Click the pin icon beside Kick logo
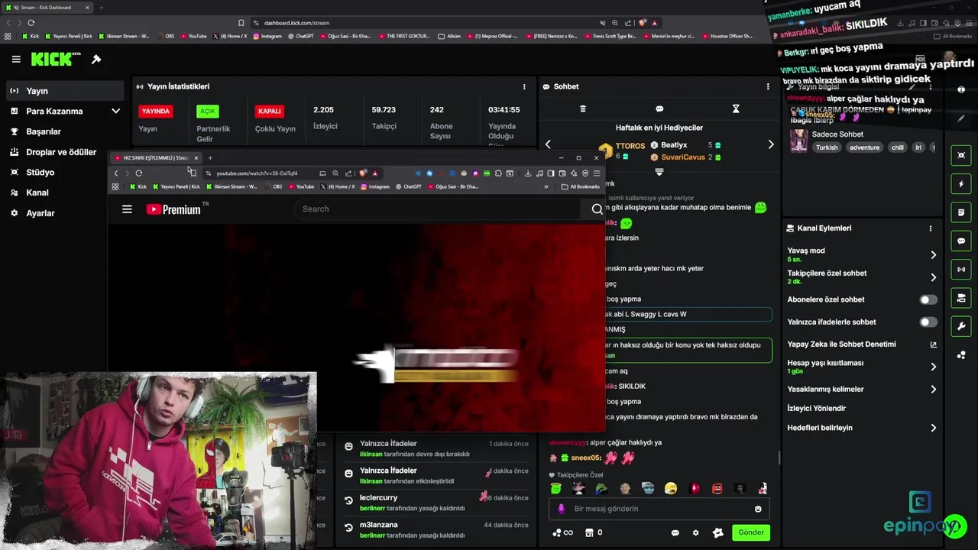 tap(96, 59)
